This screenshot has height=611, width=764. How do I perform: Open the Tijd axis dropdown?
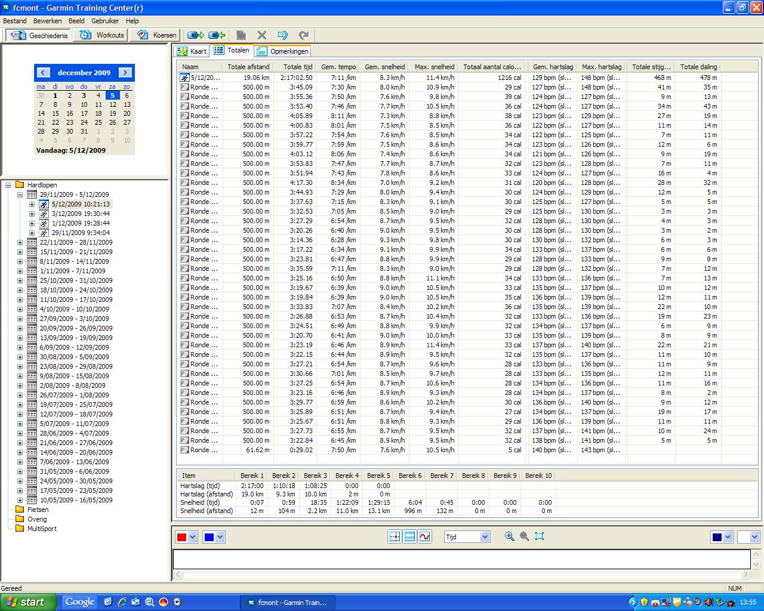tap(467, 537)
